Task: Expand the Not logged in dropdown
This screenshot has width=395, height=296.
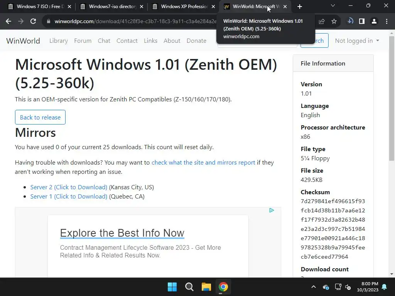Action: point(357,41)
